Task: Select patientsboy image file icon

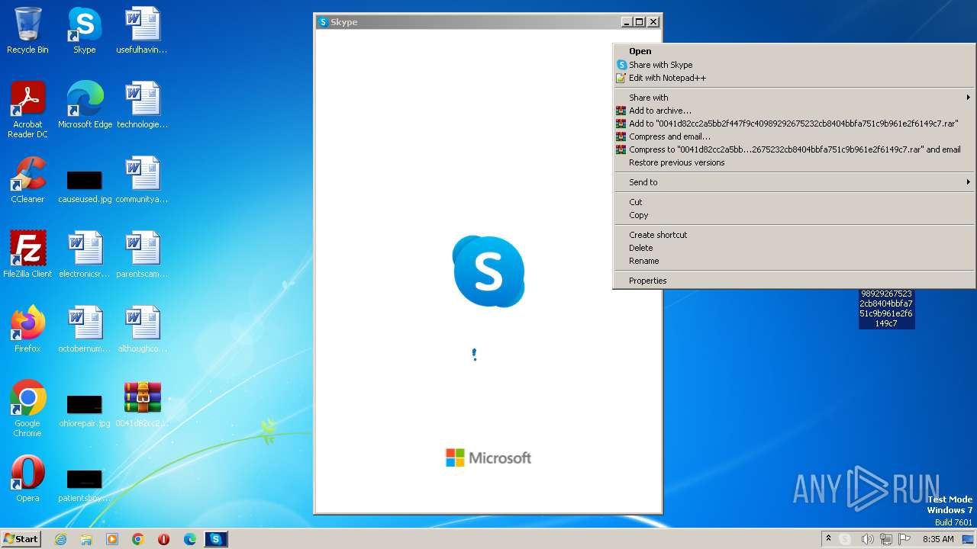Action: click(x=85, y=485)
